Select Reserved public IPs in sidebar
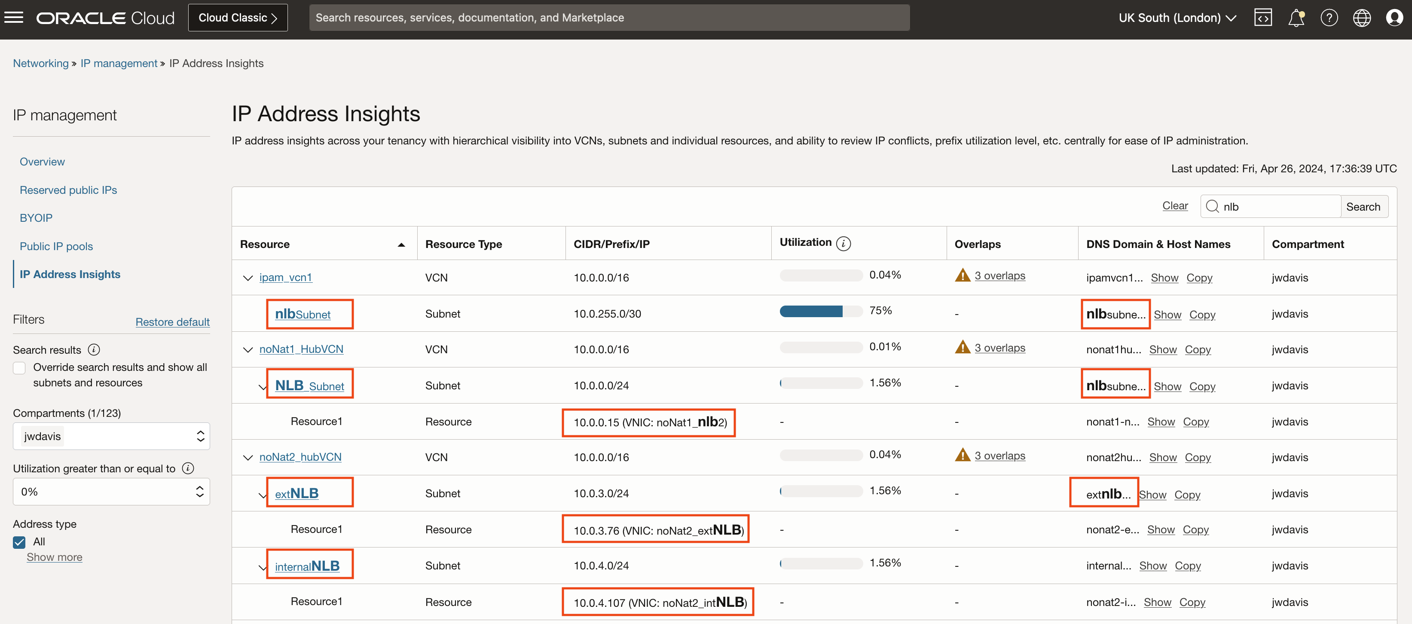Screen dimensions: 1412x624 tap(68, 190)
